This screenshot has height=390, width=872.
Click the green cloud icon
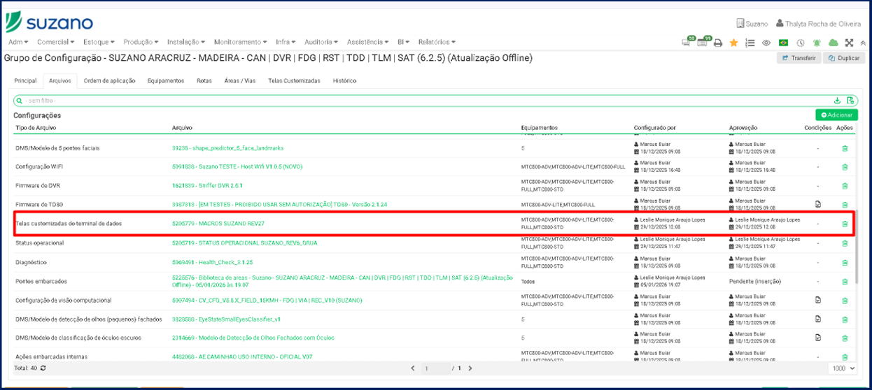coord(833,43)
